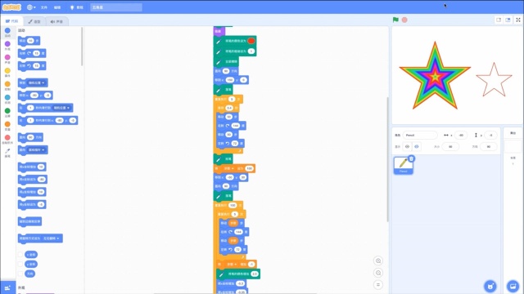Enable the x position reporter checkbox
524x294 pixels.
(20, 255)
